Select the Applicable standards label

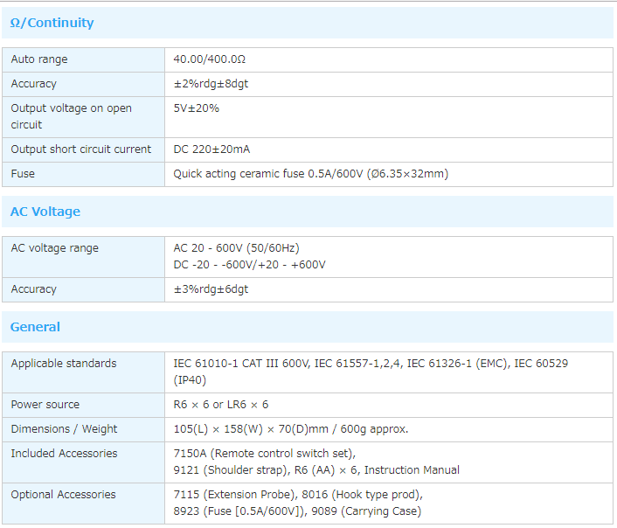[x=63, y=364]
